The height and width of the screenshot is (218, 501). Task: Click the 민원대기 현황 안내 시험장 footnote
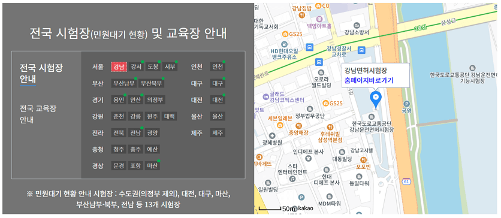tap(128, 199)
